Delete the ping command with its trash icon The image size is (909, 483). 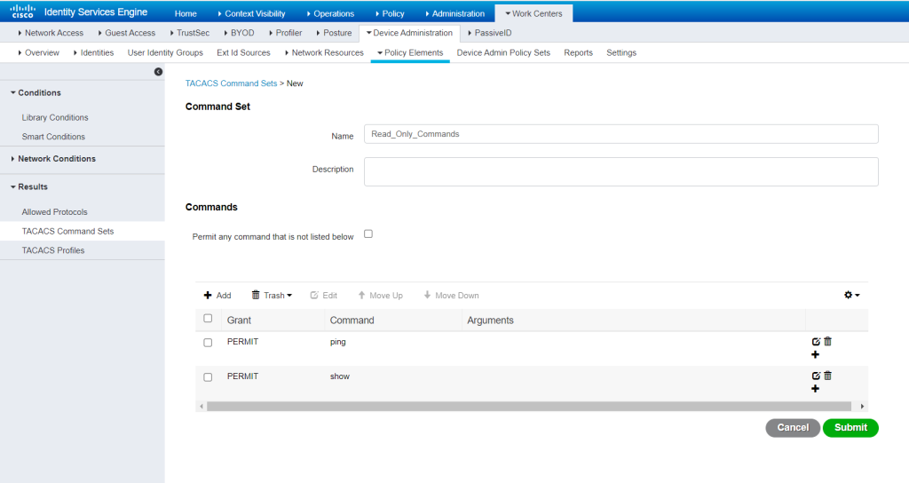[x=828, y=342]
